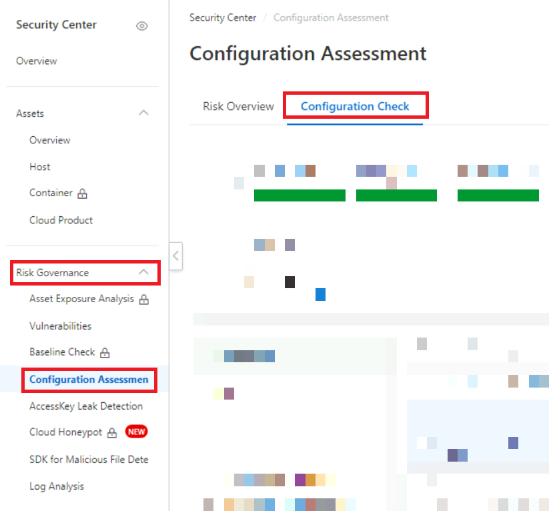Collapse the sidebar using the arrow handle
This screenshot has width=549, height=511.
(x=175, y=256)
